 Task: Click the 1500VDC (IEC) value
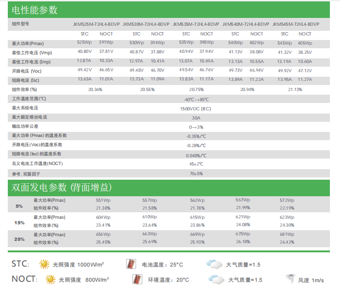(196, 108)
